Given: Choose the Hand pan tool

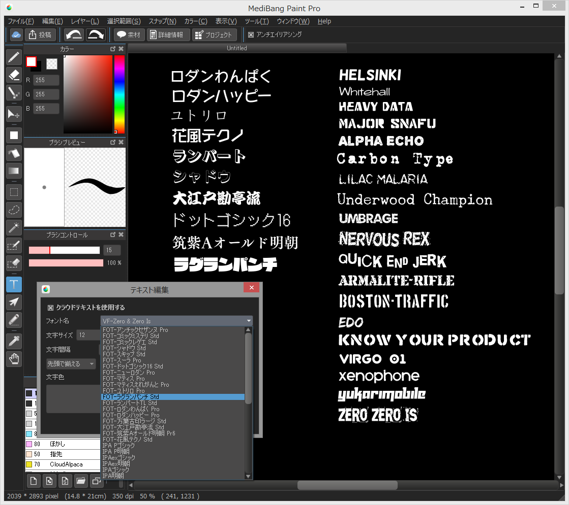Looking at the screenshot, I should click(x=14, y=359).
